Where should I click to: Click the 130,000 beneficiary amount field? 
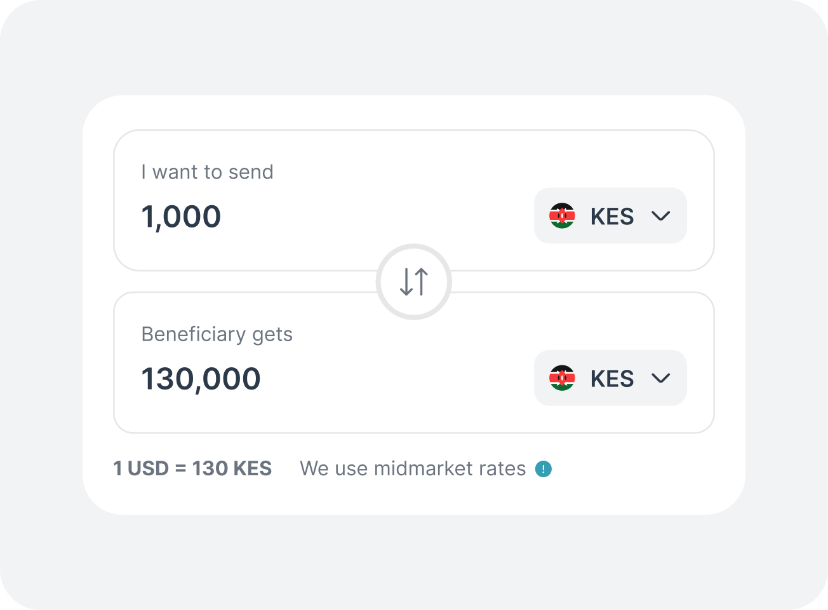(x=201, y=378)
